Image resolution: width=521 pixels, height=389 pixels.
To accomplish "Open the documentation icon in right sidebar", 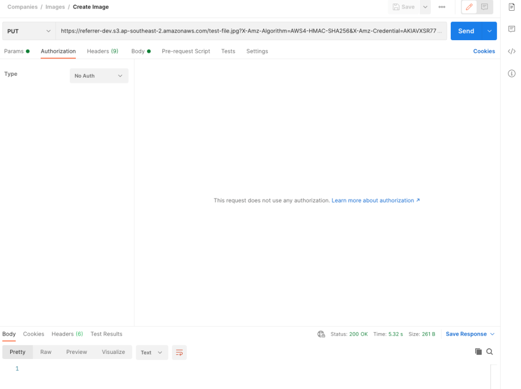I will 512,7.
